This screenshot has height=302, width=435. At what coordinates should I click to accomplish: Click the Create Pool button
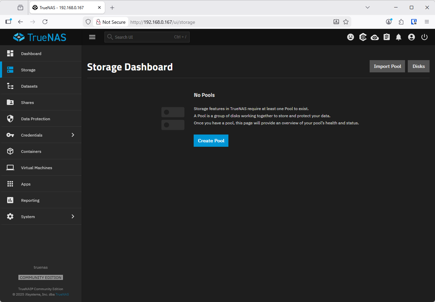click(x=211, y=141)
